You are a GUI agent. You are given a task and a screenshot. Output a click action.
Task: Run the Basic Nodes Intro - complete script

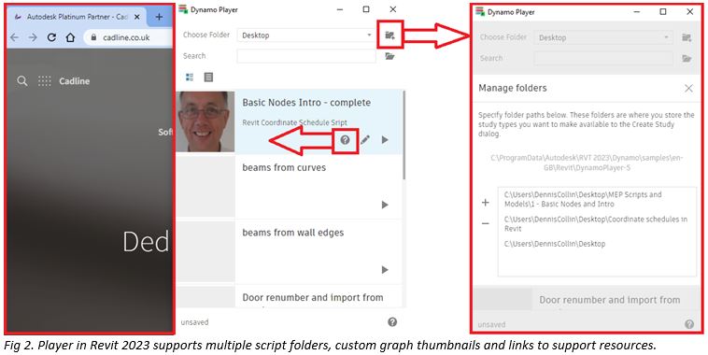(x=385, y=139)
